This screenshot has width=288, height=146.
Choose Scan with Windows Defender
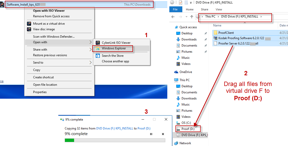click(54, 37)
